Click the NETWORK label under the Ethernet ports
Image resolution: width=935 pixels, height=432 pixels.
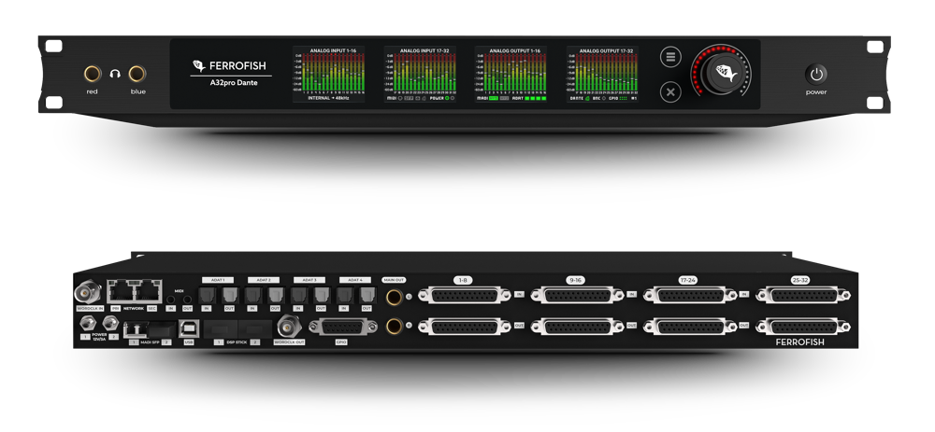134,308
